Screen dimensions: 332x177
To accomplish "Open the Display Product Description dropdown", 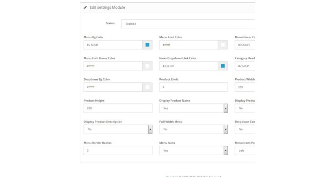I will pyautogui.click(x=118, y=129).
